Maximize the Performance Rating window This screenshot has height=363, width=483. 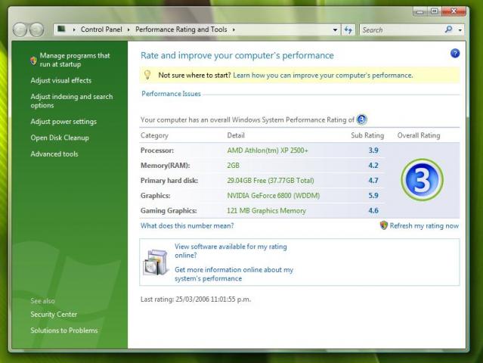tap(435, 11)
